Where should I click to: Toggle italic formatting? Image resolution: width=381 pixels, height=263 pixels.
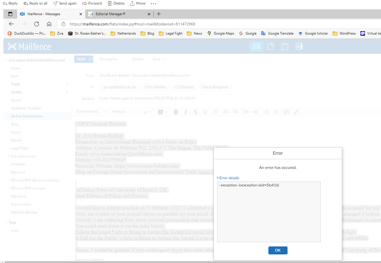click(x=186, y=112)
